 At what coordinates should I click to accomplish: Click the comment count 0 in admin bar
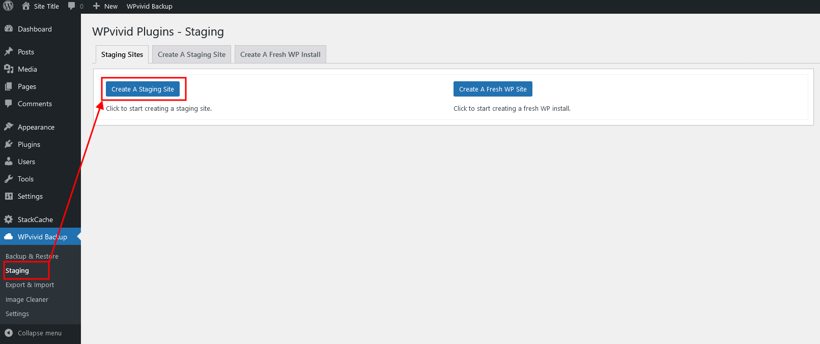81,7
